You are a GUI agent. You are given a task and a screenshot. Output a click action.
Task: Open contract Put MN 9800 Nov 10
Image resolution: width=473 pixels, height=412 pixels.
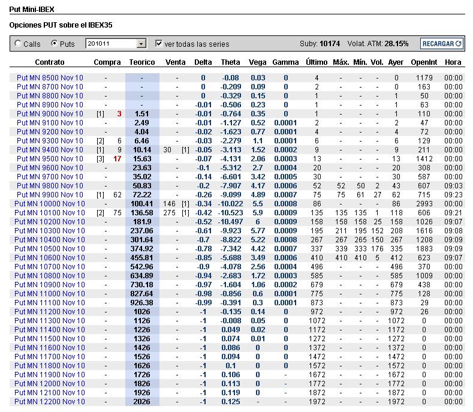pos(50,186)
